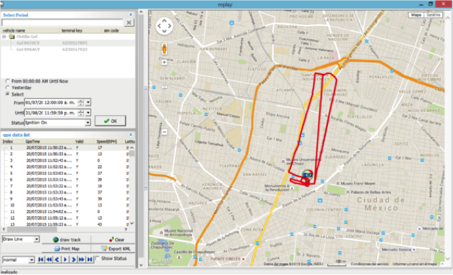The height and width of the screenshot is (275, 453).
Task: Click the map pan control
Action: tap(164, 26)
